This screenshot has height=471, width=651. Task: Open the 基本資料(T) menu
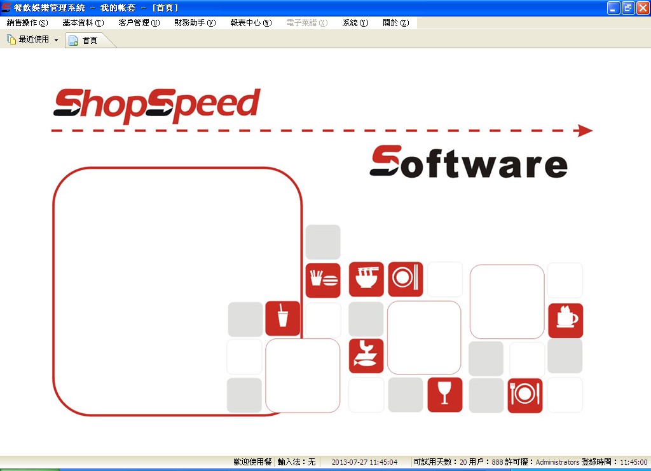[x=83, y=23]
